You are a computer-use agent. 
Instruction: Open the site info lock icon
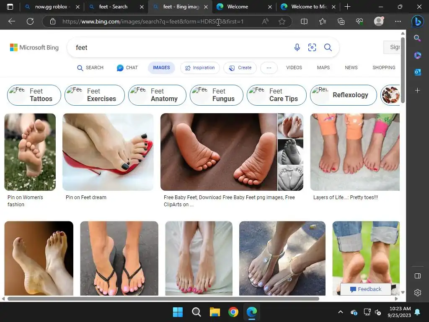pos(53,21)
